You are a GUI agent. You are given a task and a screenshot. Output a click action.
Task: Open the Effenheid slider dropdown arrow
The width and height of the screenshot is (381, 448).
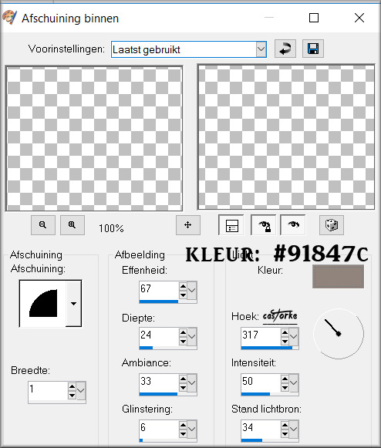(x=192, y=290)
